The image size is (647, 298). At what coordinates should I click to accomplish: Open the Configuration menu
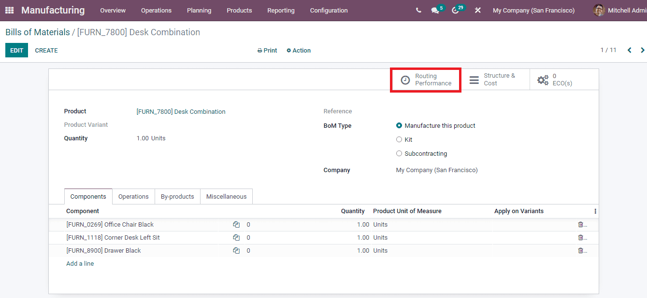tap(329, 10)
